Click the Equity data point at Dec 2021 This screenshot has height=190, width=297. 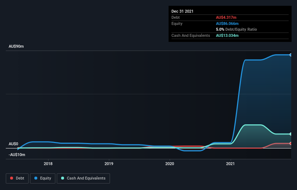click(x=290, y=55)
